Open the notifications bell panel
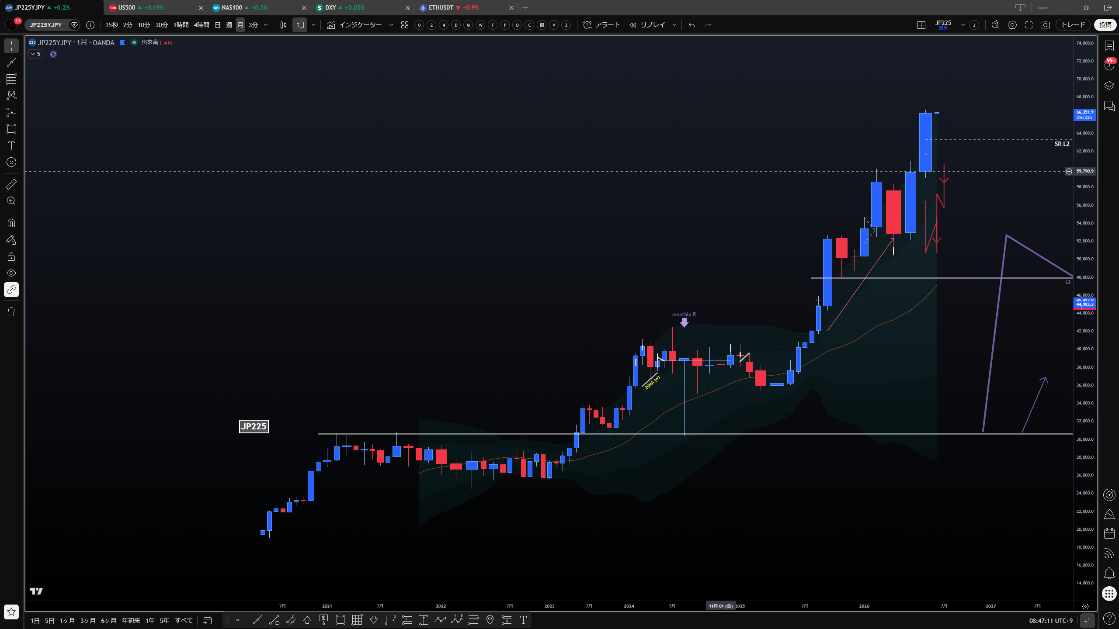The image size is (1119, 629). coord(1109,573)
